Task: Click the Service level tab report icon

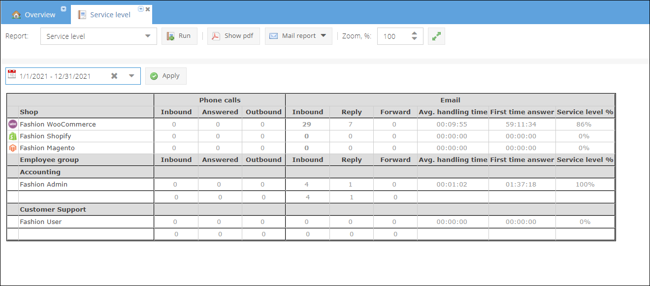Action: pyautogui.click(x=82, y=15)
